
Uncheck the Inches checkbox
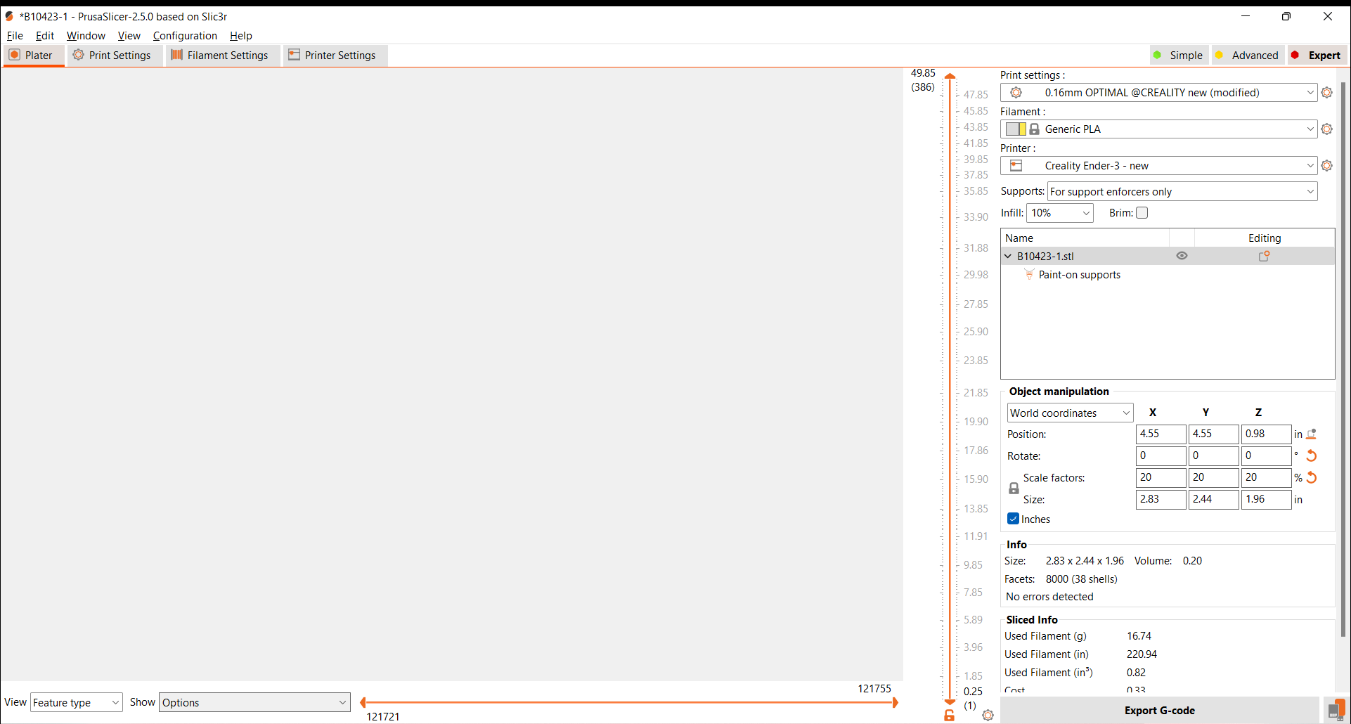pos(1013,519)
